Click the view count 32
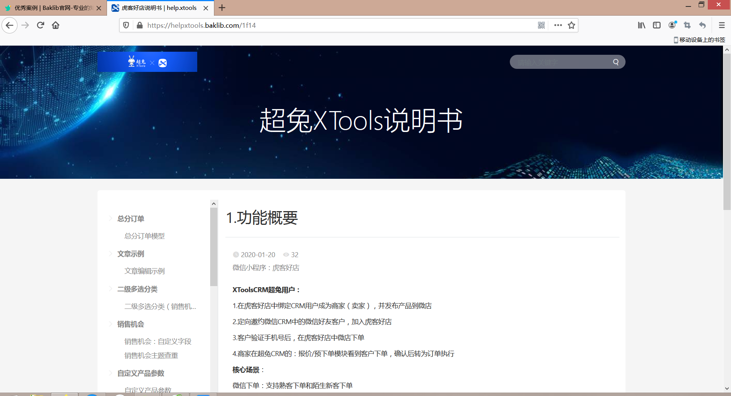This screenshot has height=396, width=731. coord(295,254)
